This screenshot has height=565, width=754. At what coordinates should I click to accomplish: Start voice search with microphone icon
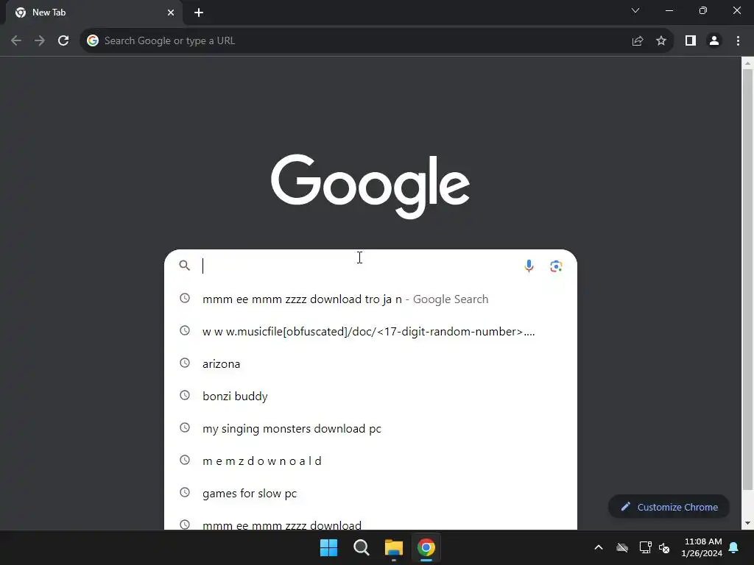pos(529,266)
